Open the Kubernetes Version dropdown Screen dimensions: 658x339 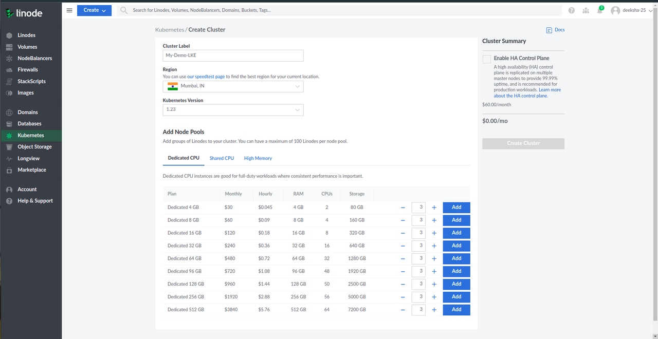click(x=233, y=110)
